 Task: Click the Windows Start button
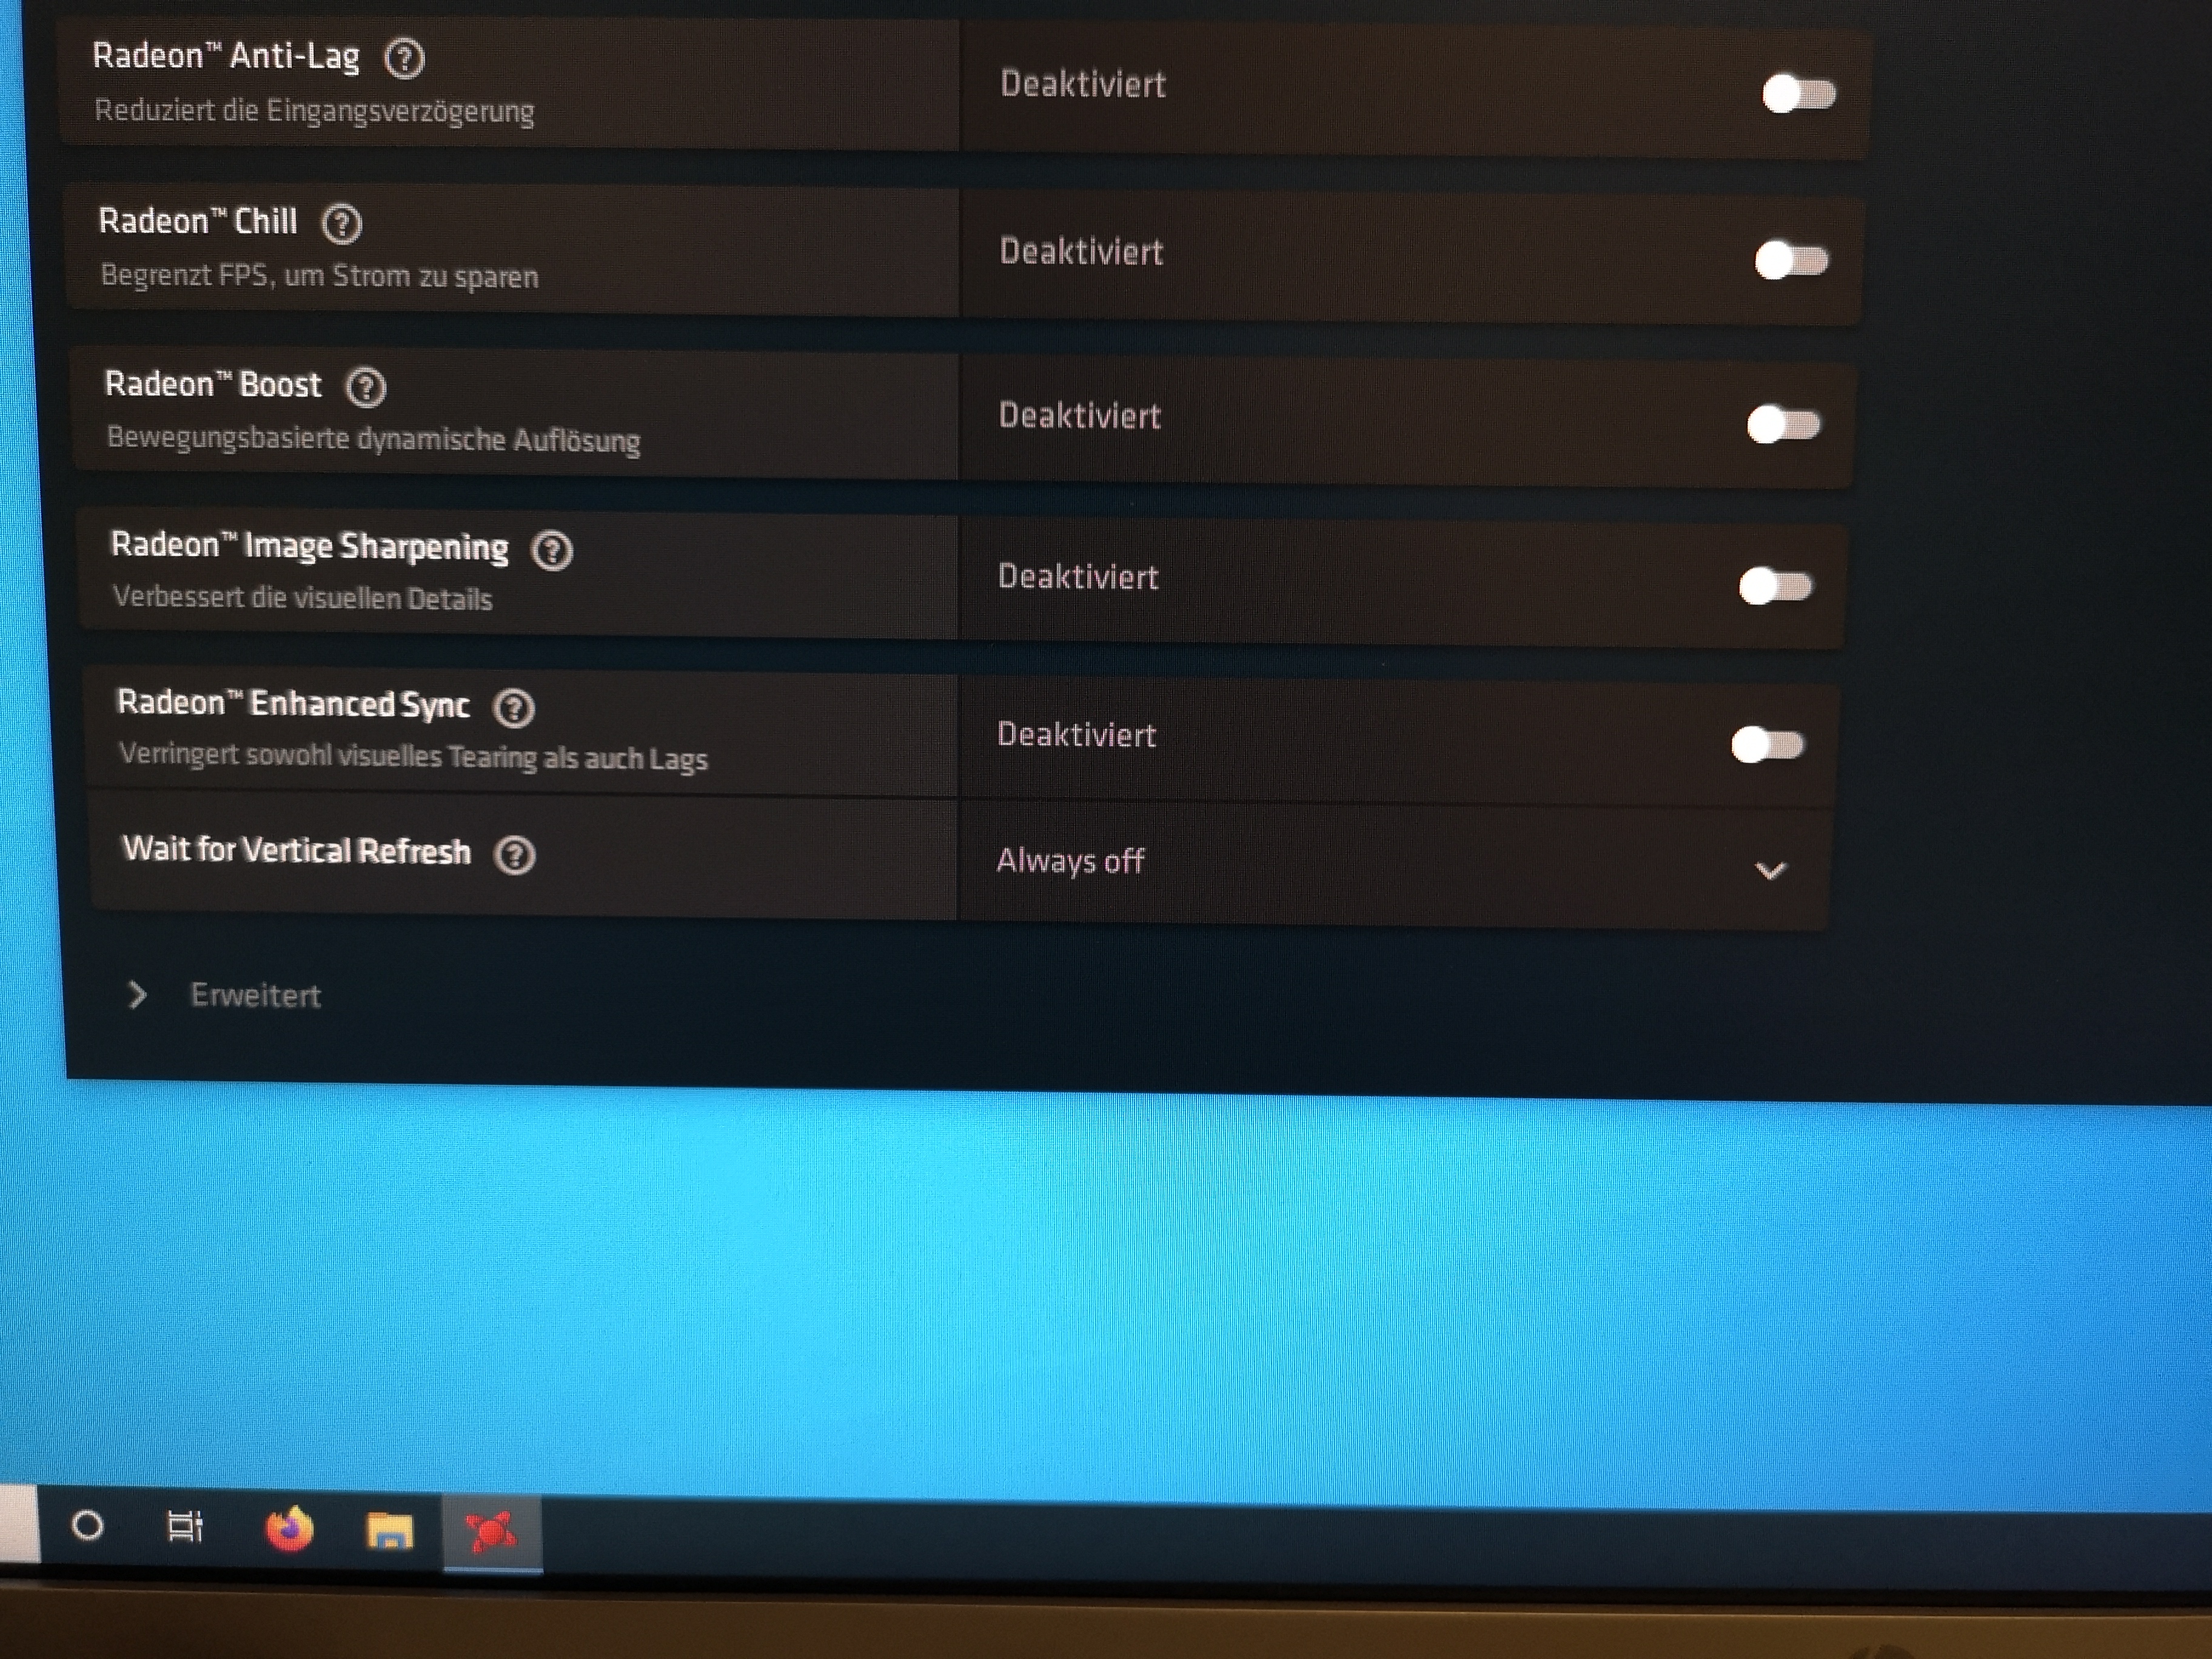tap(17, 1523)
